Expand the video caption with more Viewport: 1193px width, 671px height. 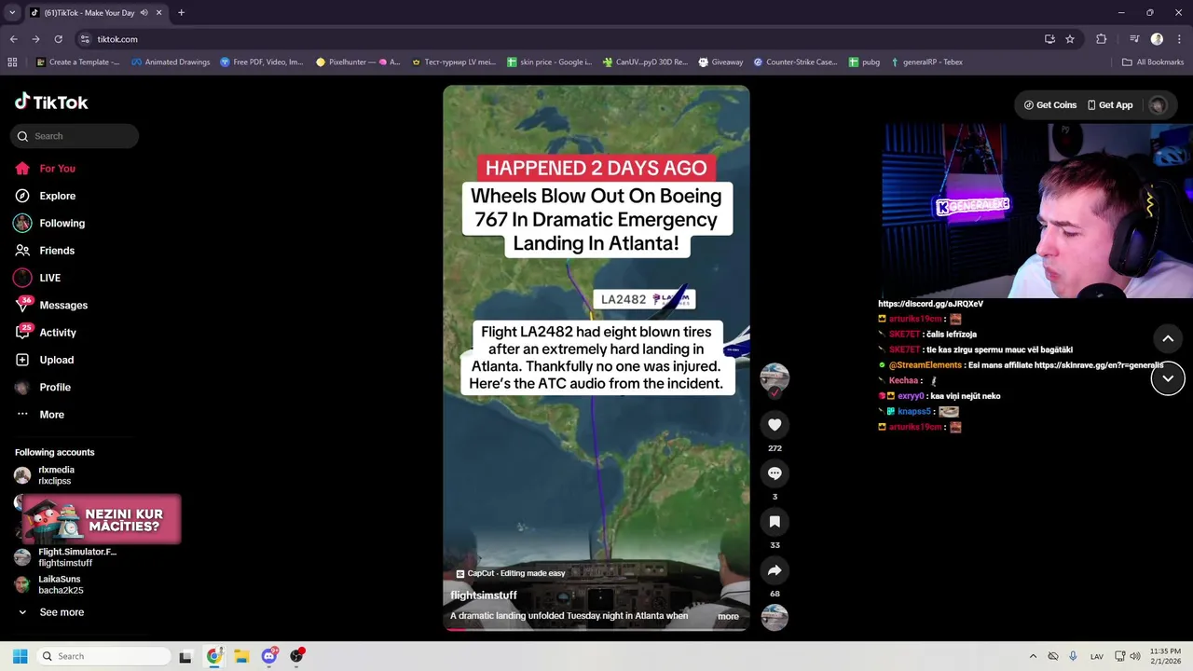pos(728,616)
